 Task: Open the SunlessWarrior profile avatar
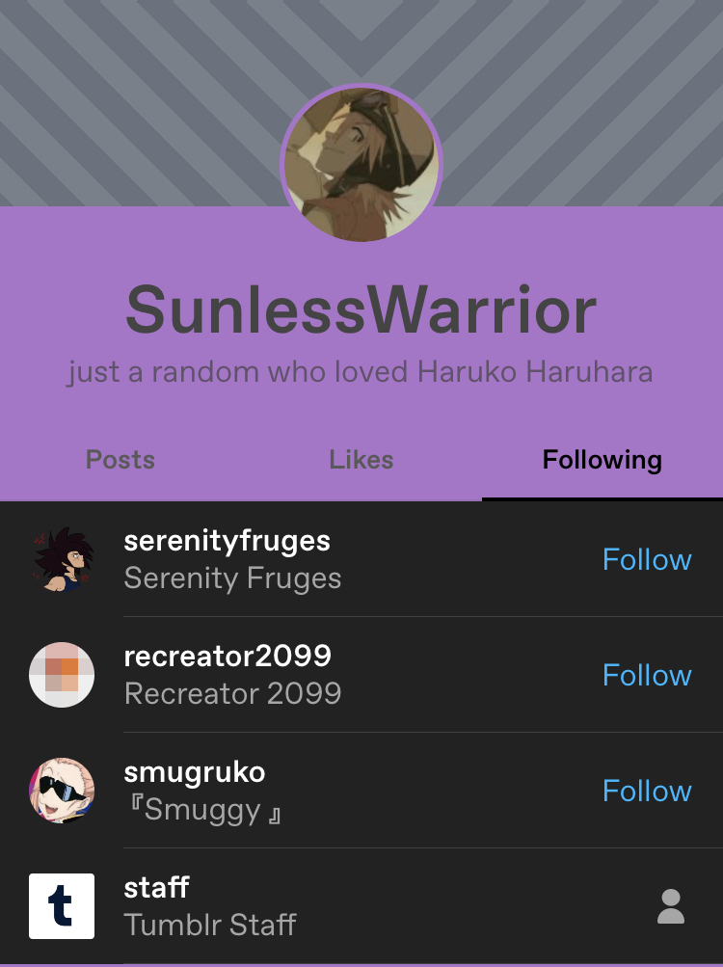(361, 165)
